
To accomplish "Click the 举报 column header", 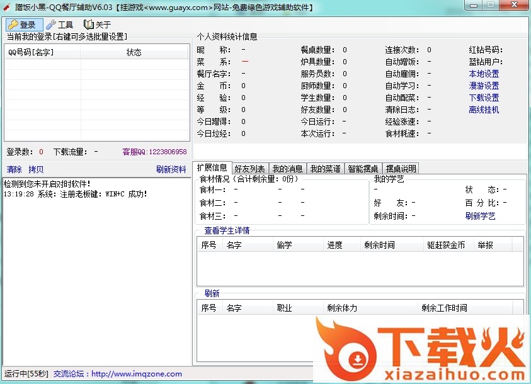I will [x=493, y=245].
